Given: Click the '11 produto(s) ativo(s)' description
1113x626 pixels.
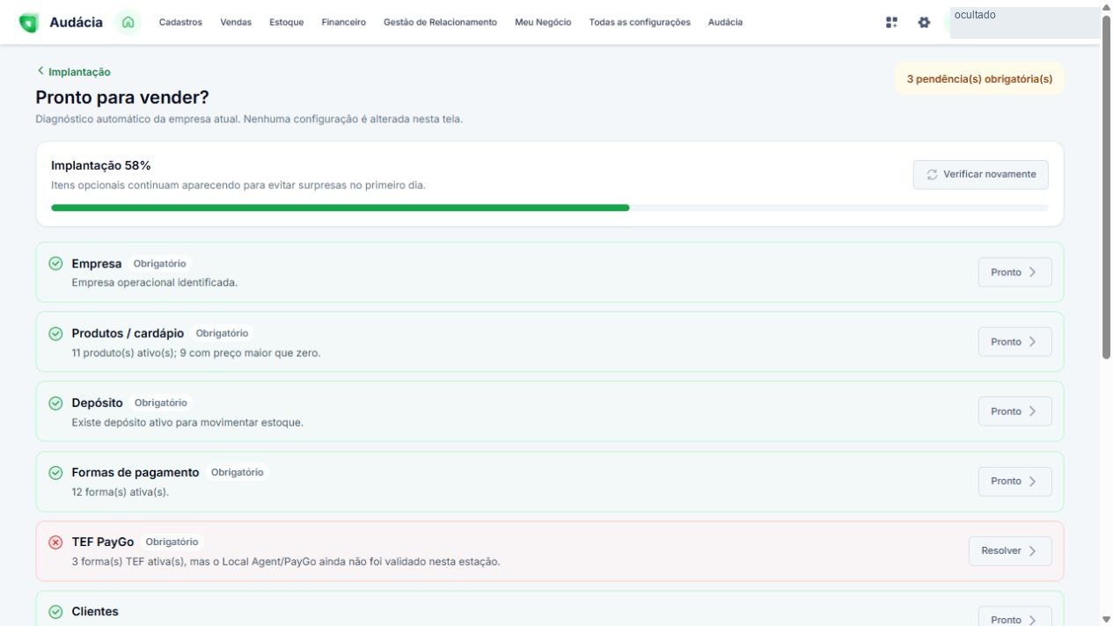Looking at the screenshot, I should coord(196,353).
